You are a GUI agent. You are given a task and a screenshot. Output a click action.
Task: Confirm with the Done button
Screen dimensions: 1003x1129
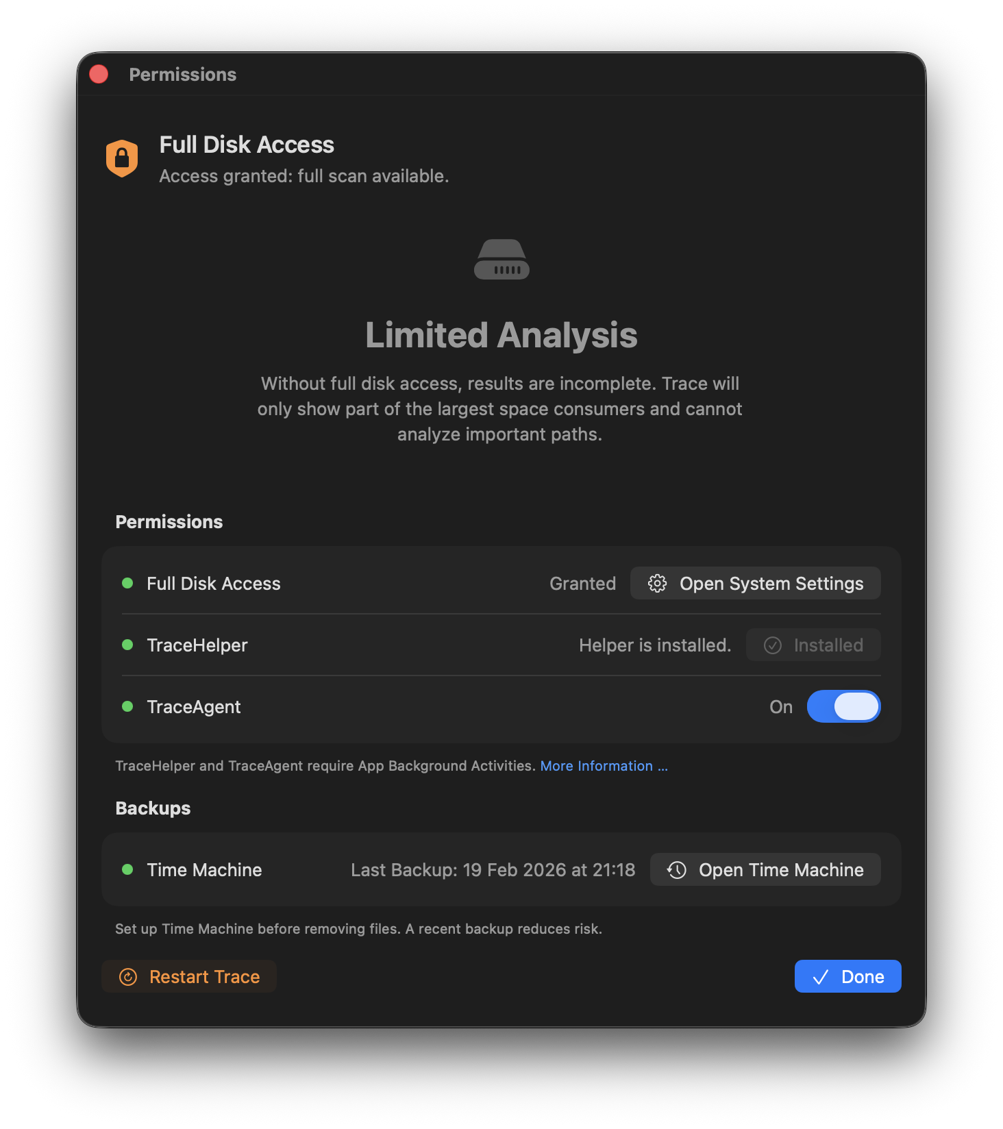coord(847,977)
